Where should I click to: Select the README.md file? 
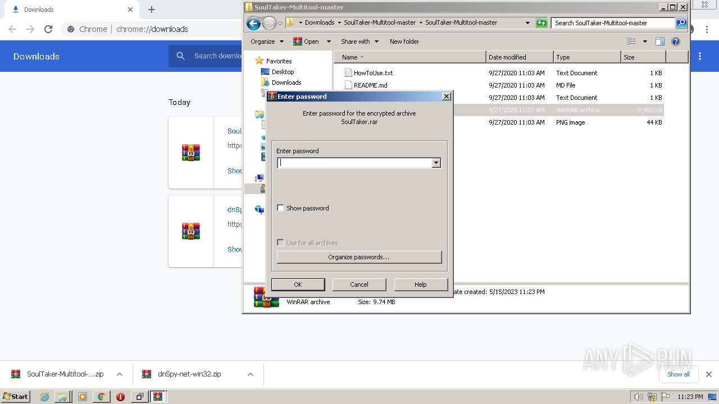click(370, 85)
